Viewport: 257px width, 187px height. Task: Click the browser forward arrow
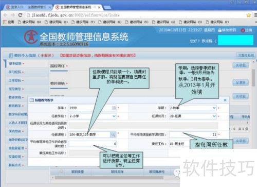tap(13, 15)
